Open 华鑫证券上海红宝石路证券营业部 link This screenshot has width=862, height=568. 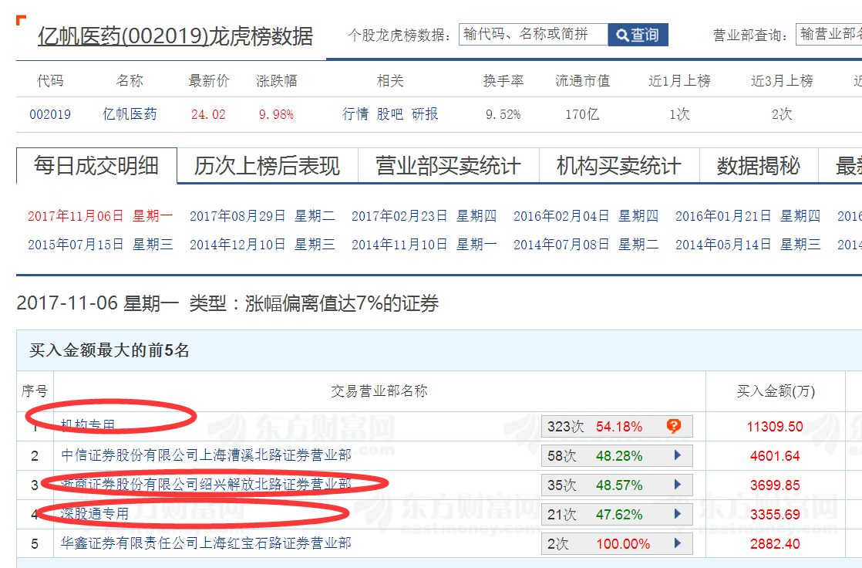click(206, 543)
